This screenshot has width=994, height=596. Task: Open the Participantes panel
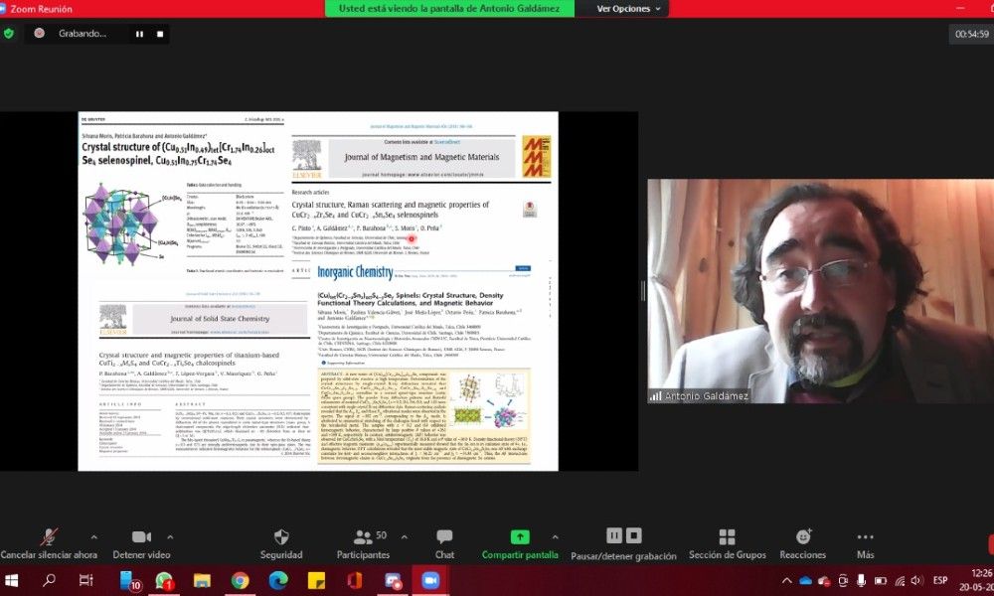tap(362, 537)
